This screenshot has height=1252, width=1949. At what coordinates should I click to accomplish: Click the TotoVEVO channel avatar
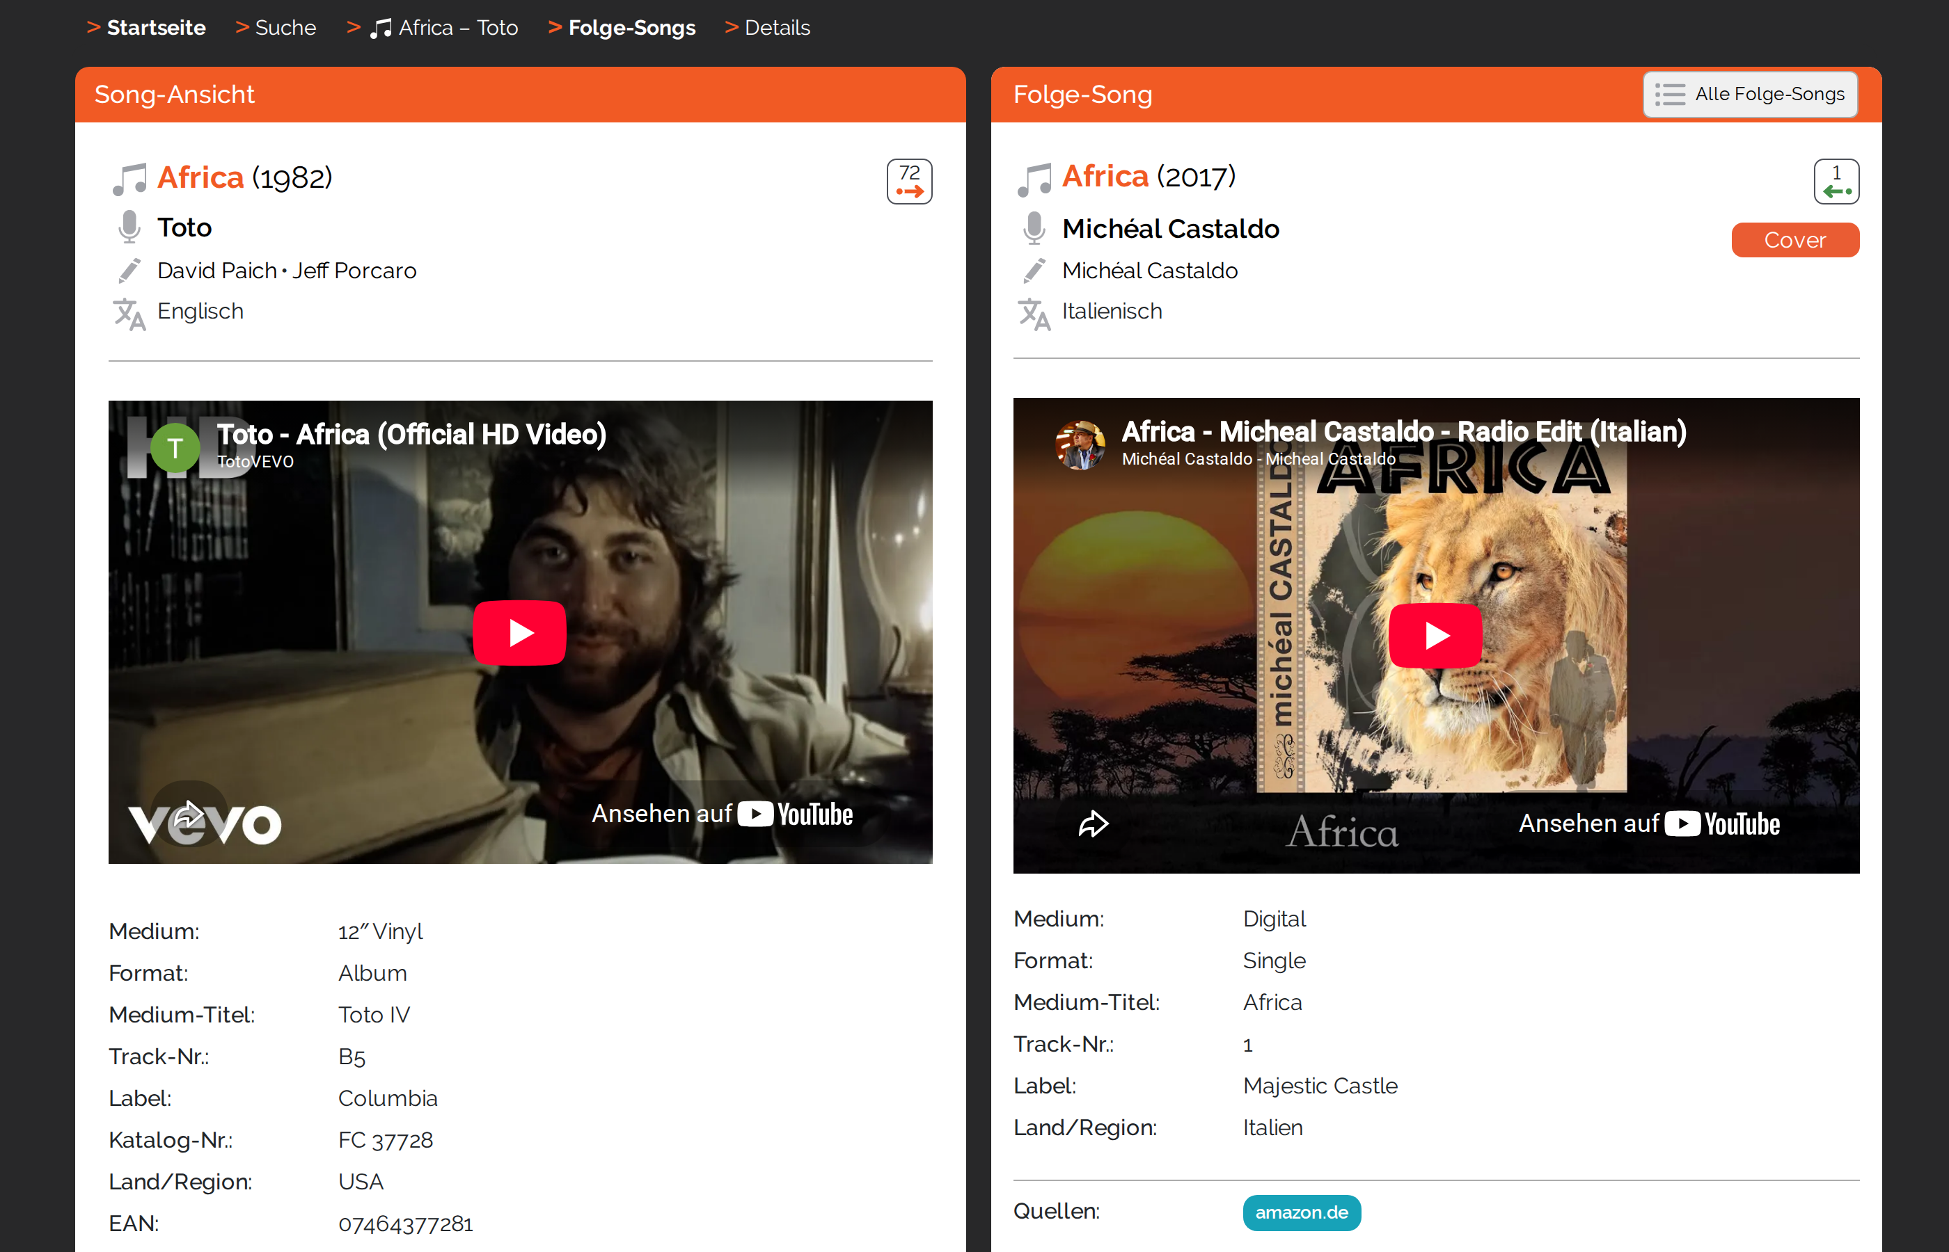click(x=175, y=448)
